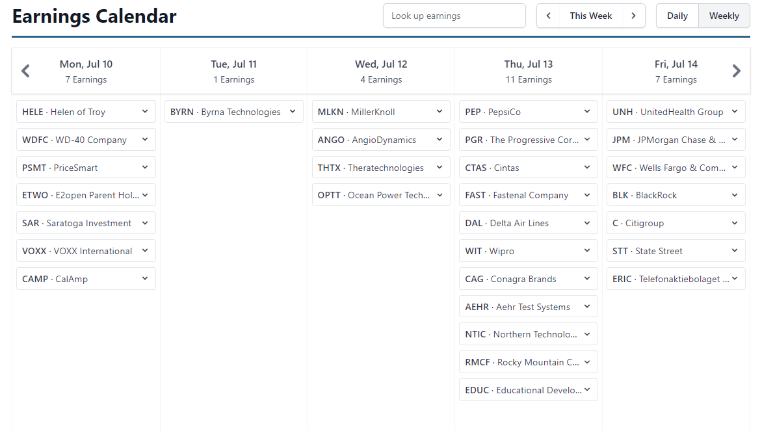
Task: Expand the MLKN MillerKnoll entry
Action: [381, 112]
